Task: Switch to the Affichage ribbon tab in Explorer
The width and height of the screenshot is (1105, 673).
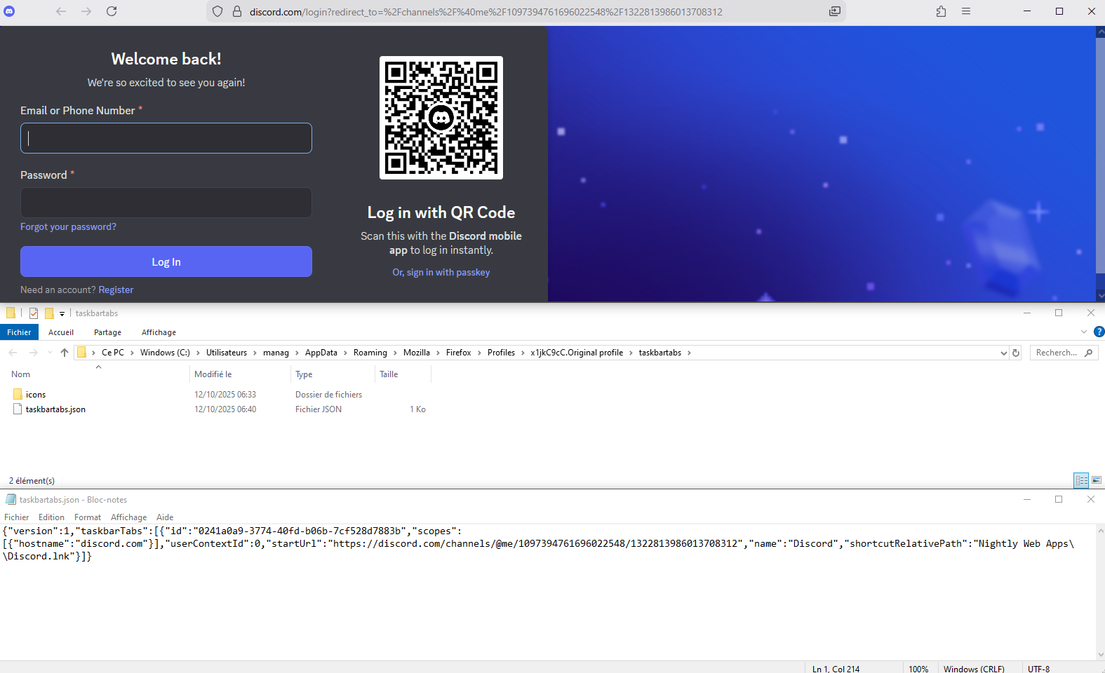Action: 159,332
